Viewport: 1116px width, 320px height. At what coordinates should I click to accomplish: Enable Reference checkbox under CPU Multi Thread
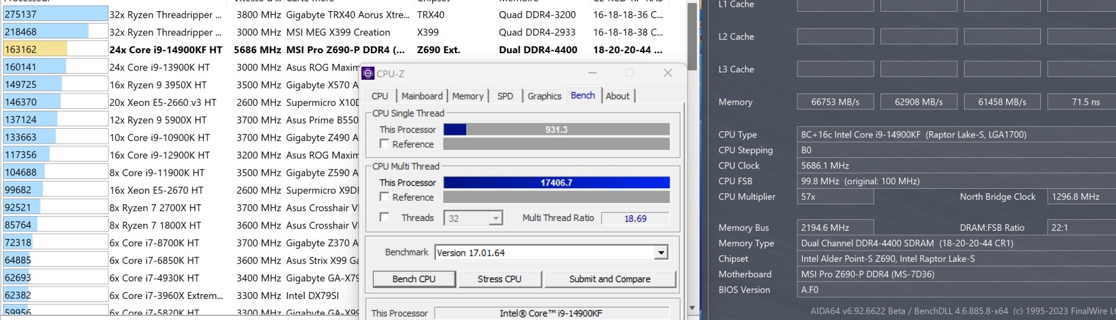384,197
